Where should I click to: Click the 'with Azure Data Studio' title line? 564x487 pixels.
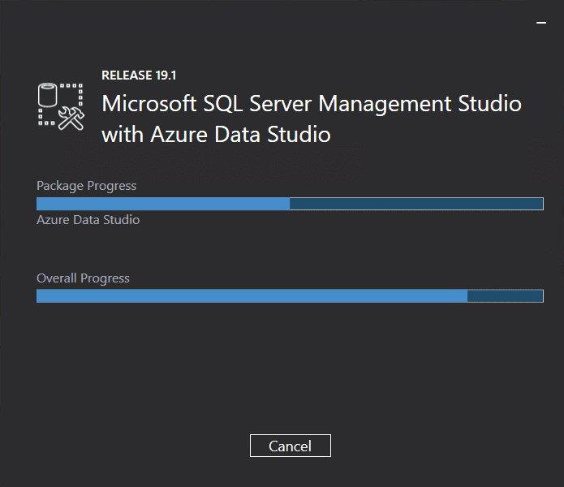[216, 135]
